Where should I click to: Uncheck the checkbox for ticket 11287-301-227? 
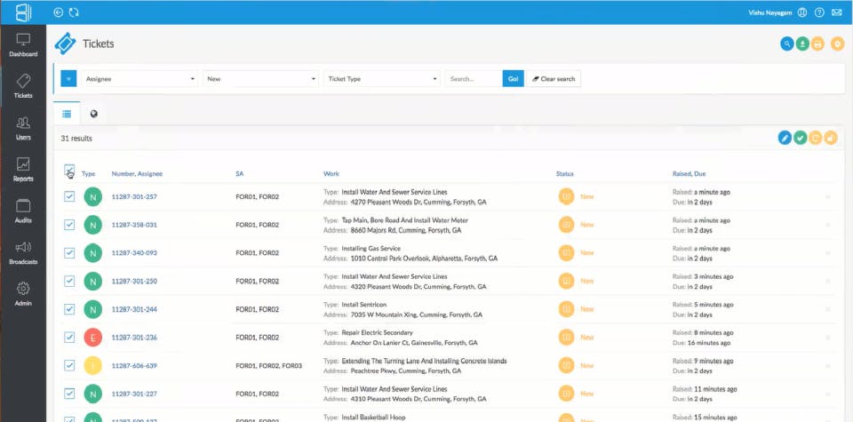tap(69, 394)
